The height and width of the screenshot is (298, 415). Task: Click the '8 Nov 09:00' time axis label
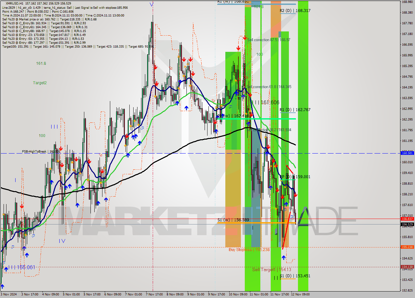coord(175,294)
